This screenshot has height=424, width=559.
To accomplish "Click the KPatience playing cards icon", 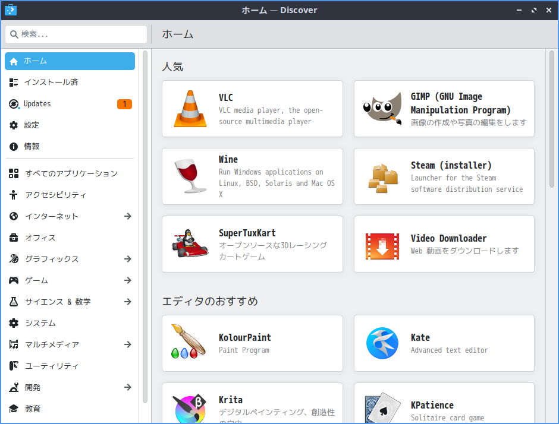I will coord(382,408).
